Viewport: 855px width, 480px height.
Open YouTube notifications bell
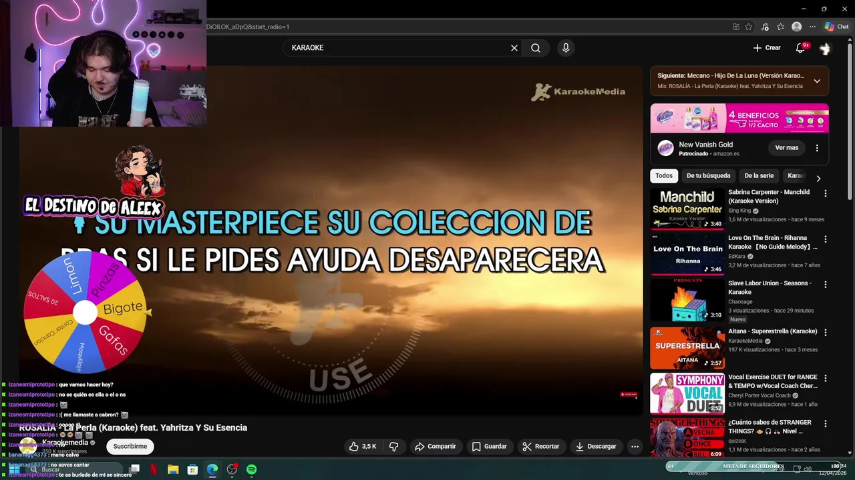point(801,48)
